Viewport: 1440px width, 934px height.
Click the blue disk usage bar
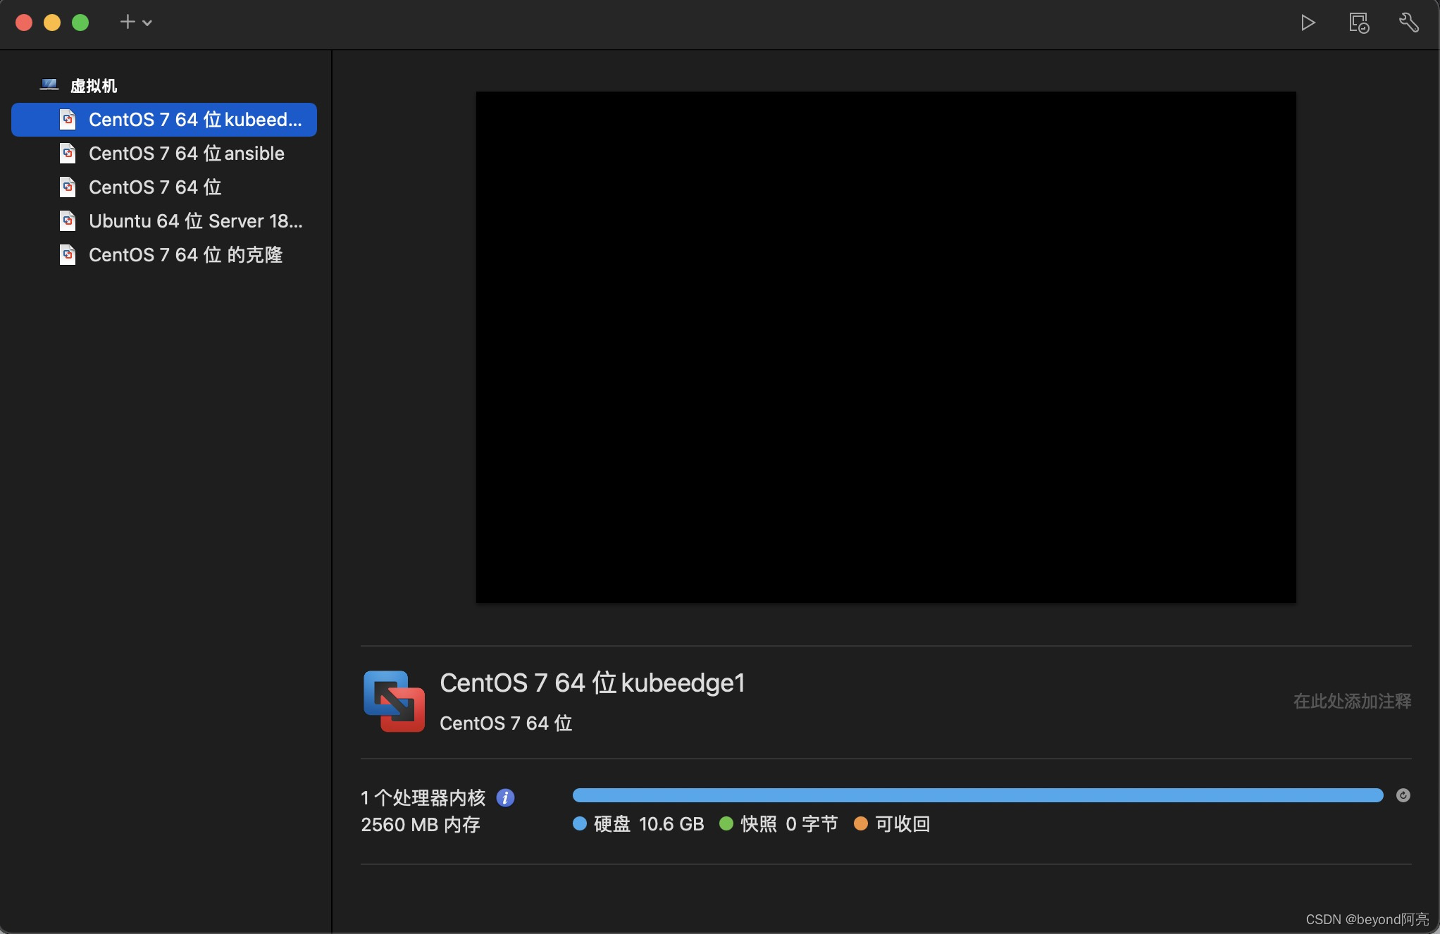978,795
